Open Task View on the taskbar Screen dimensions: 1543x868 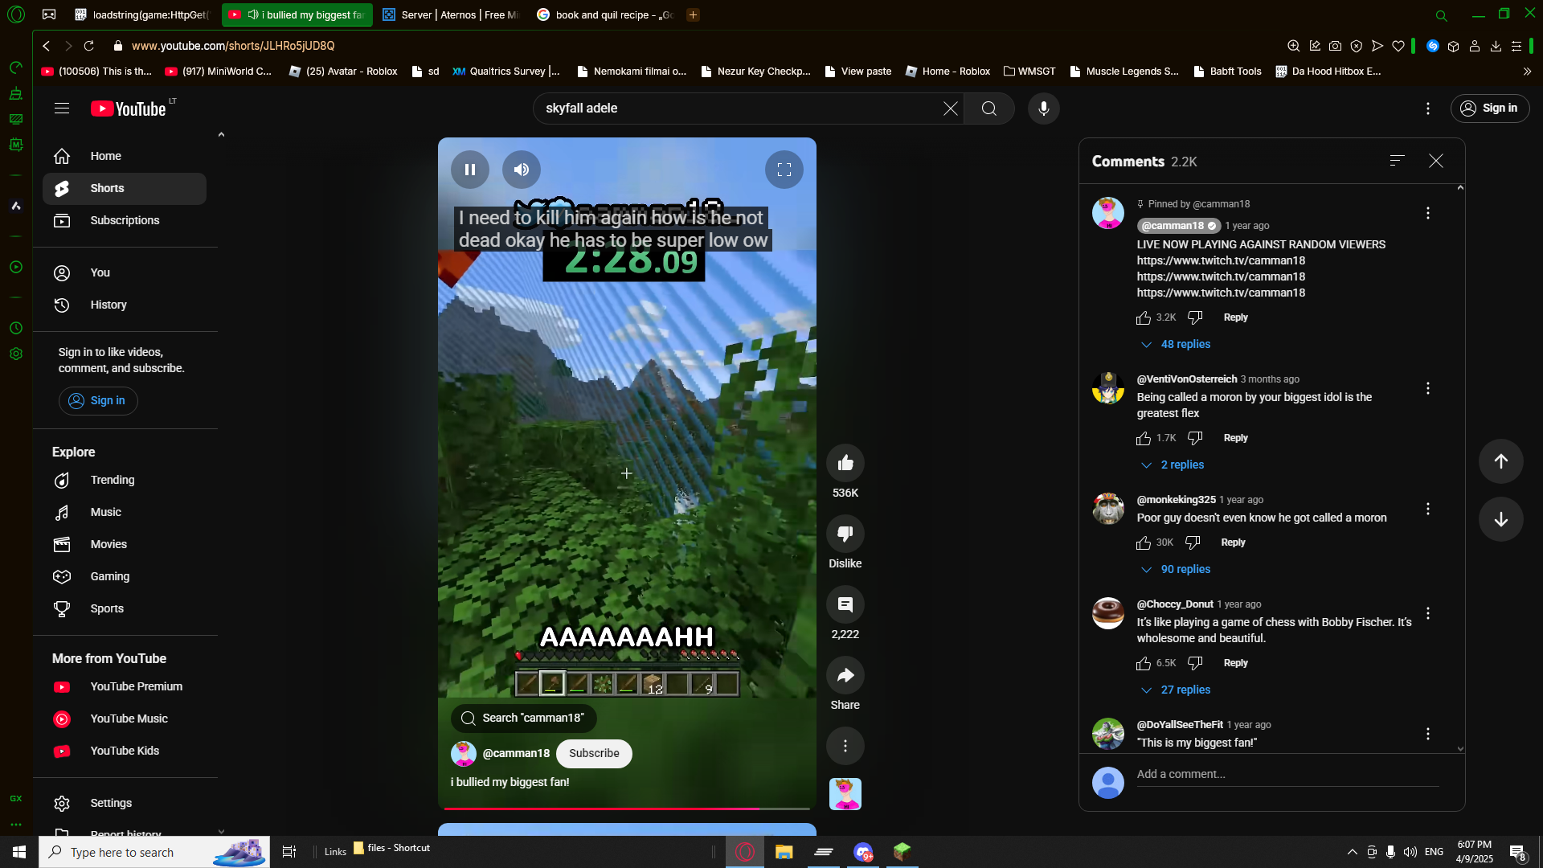289,852
